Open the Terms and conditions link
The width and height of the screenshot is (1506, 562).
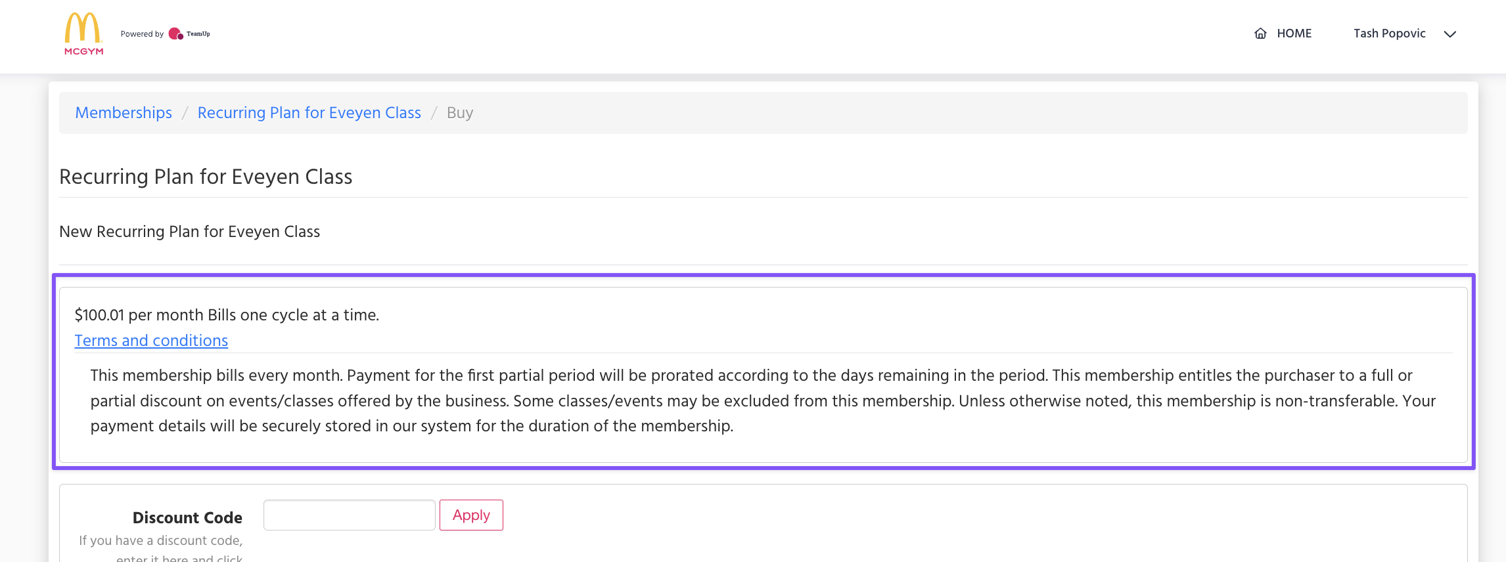[x=151, y=341]
